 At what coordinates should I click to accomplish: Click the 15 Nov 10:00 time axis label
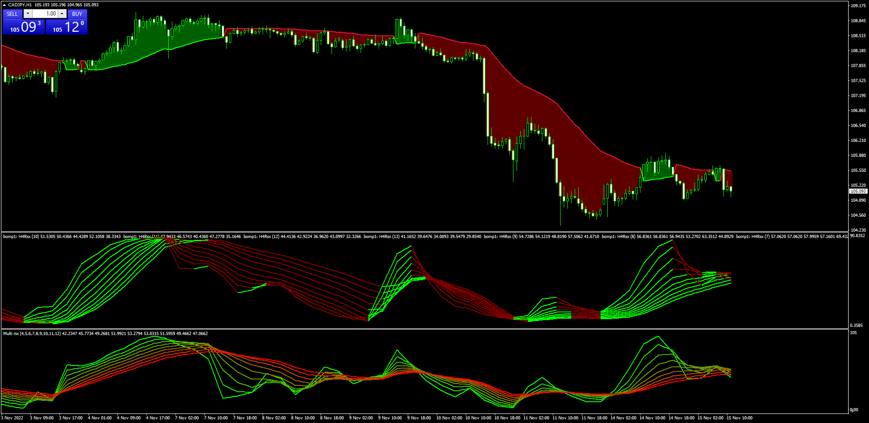pos(739,418)
